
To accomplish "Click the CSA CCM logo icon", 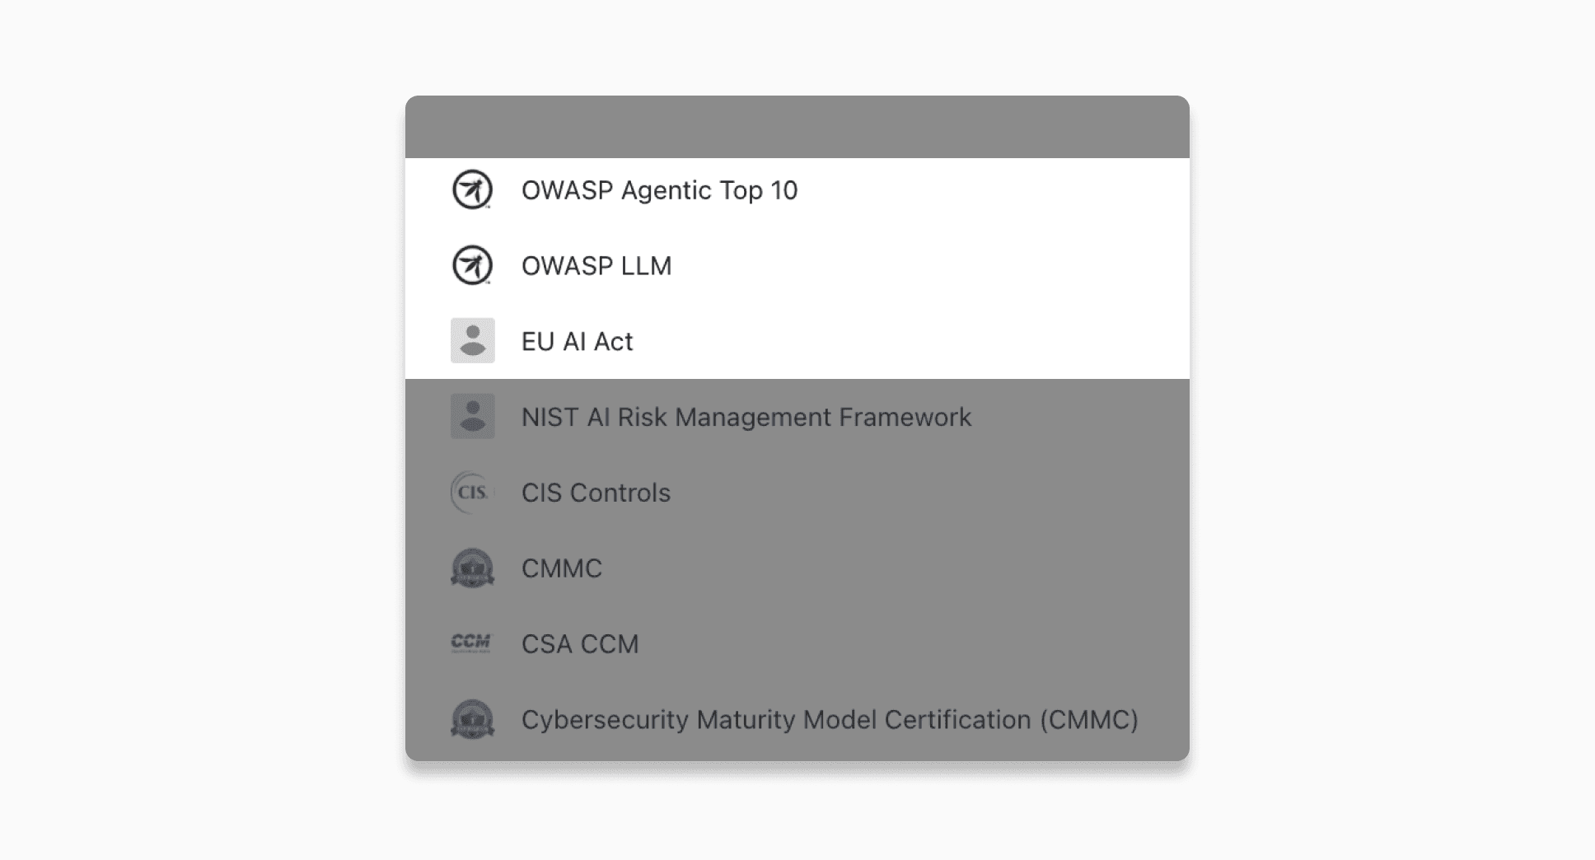I will 472,643.
